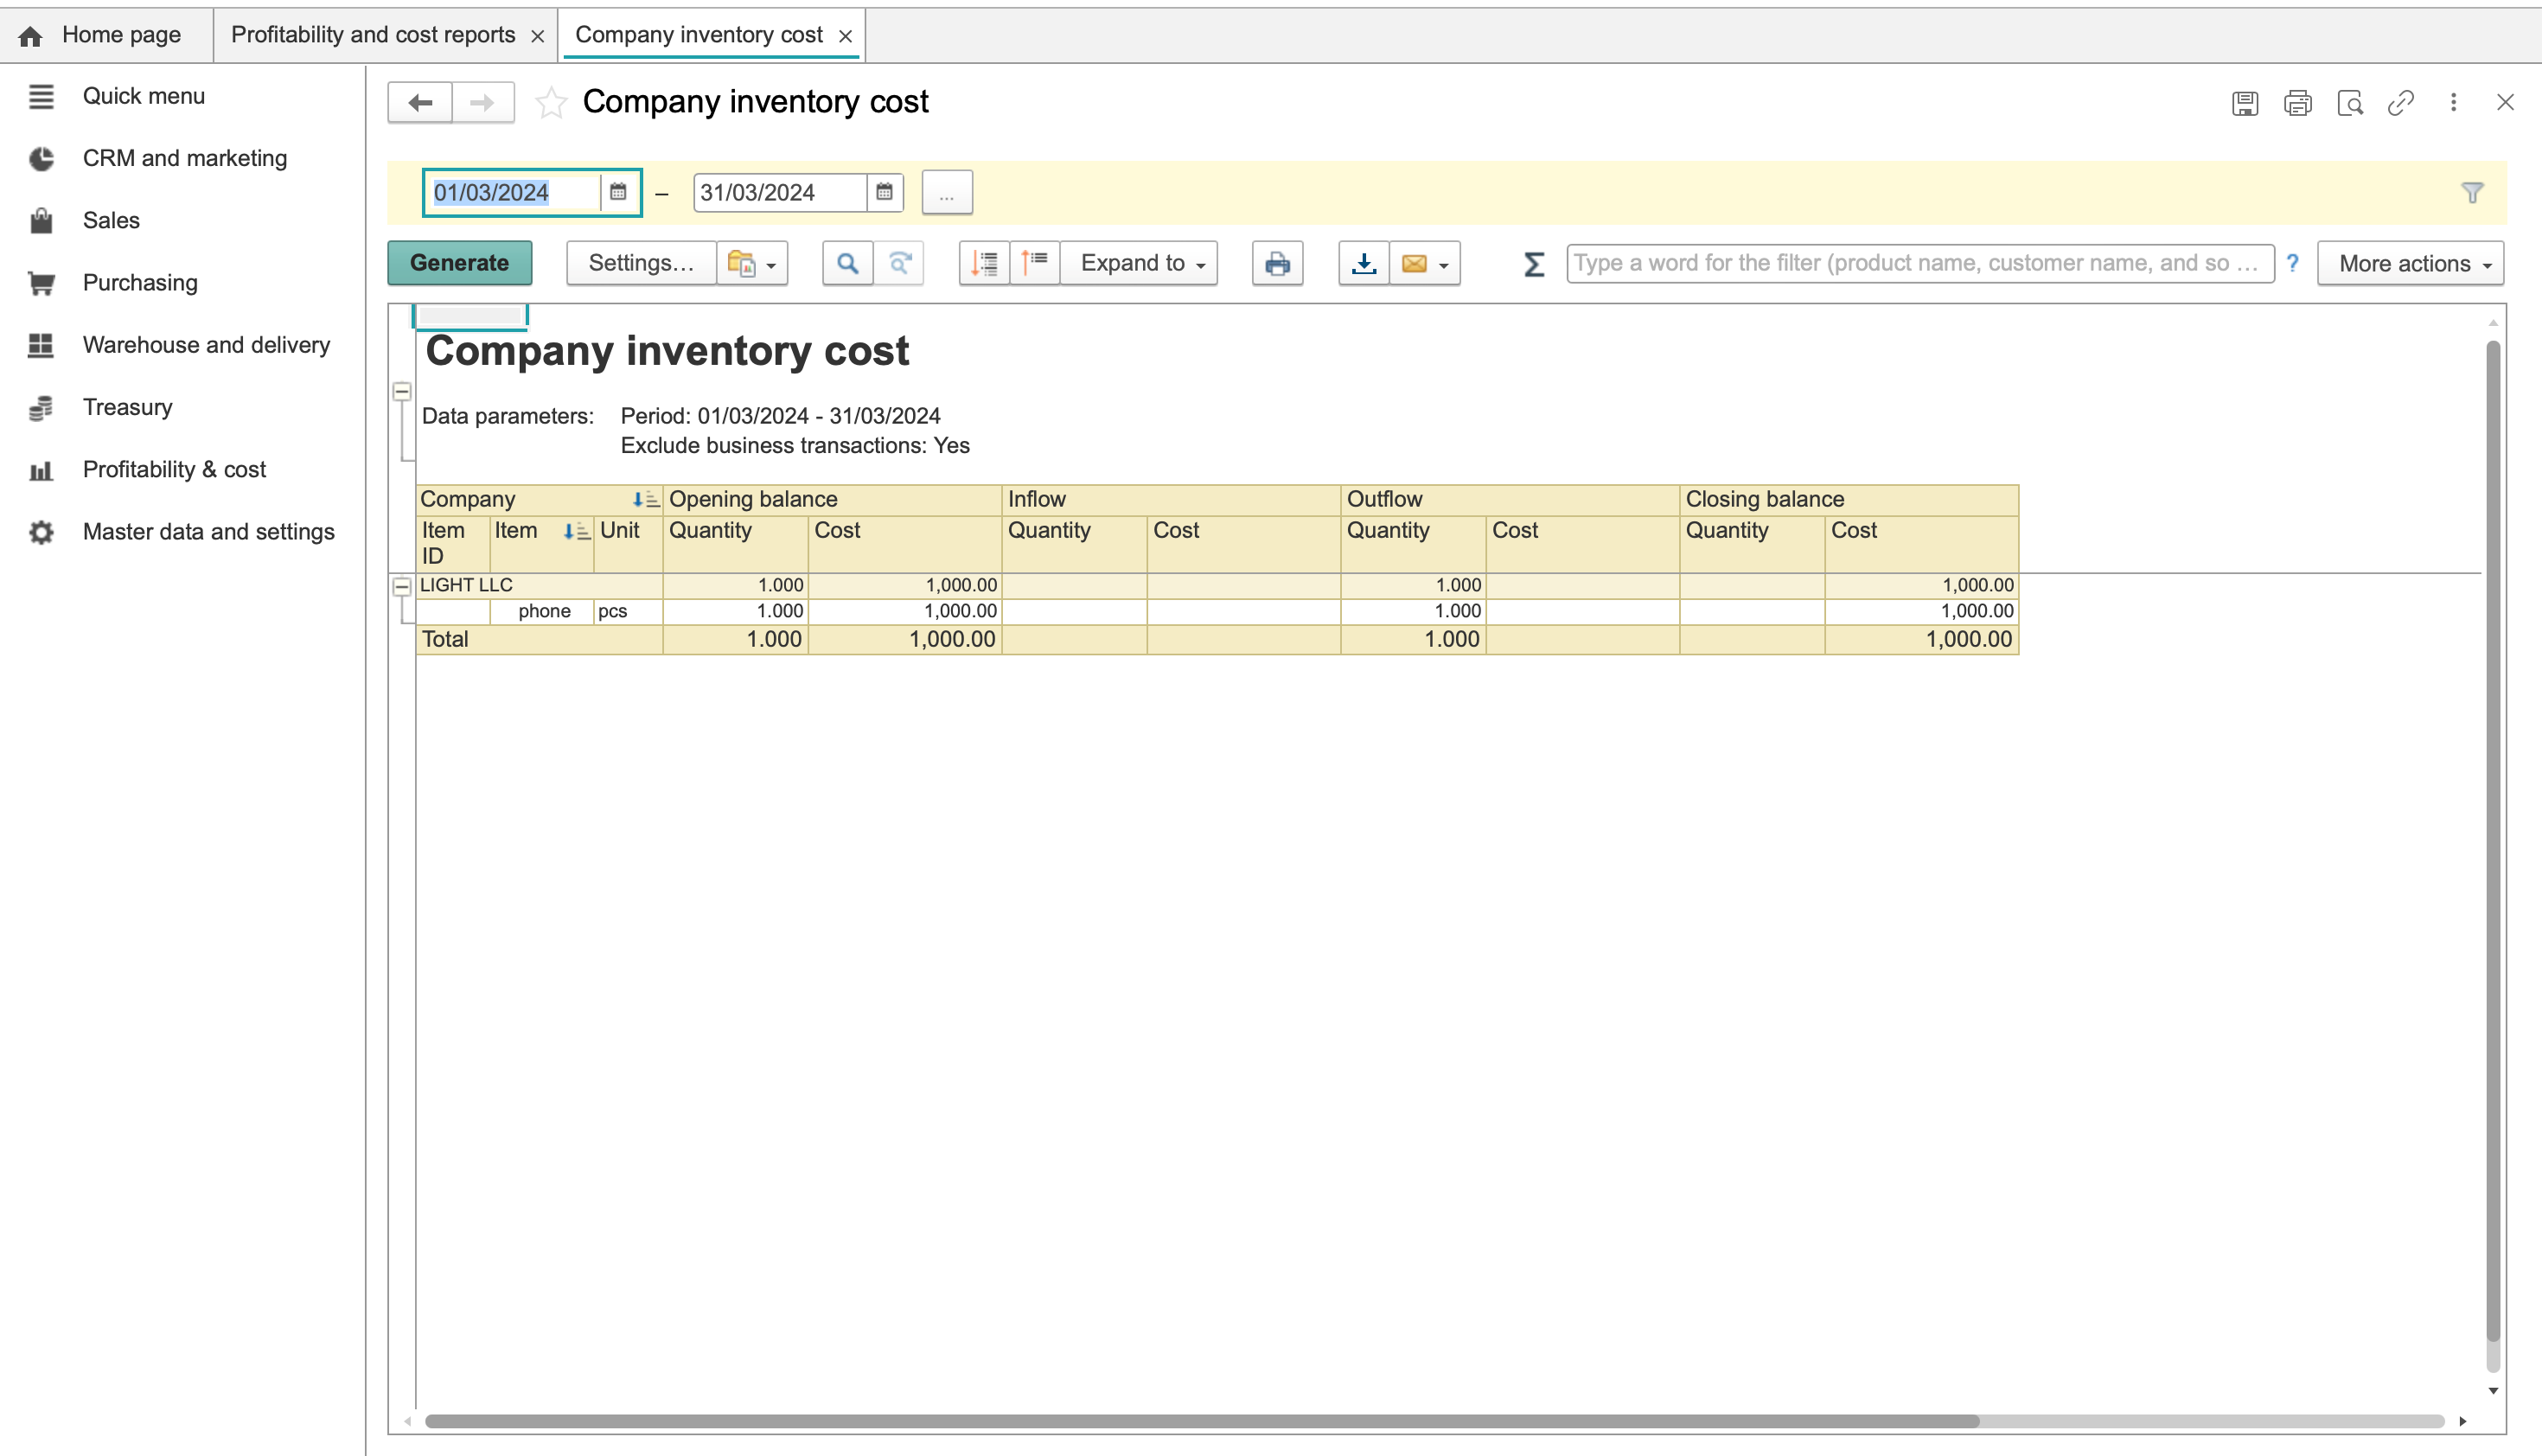2542x1456 pixels.
Task: Click the start date field 01/03/2024
Action: click(513, 192)
